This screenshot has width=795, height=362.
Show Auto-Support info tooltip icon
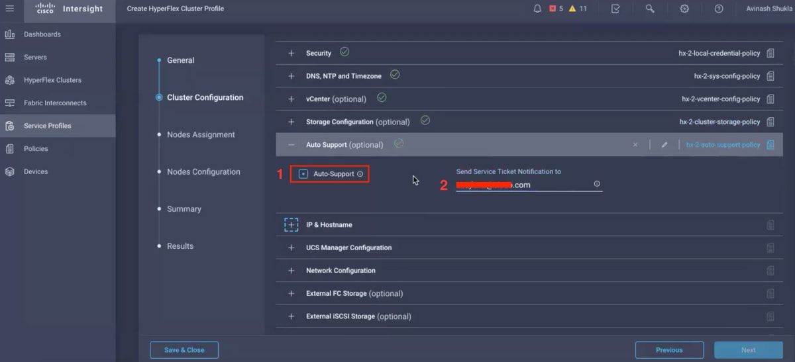point(360,174)
